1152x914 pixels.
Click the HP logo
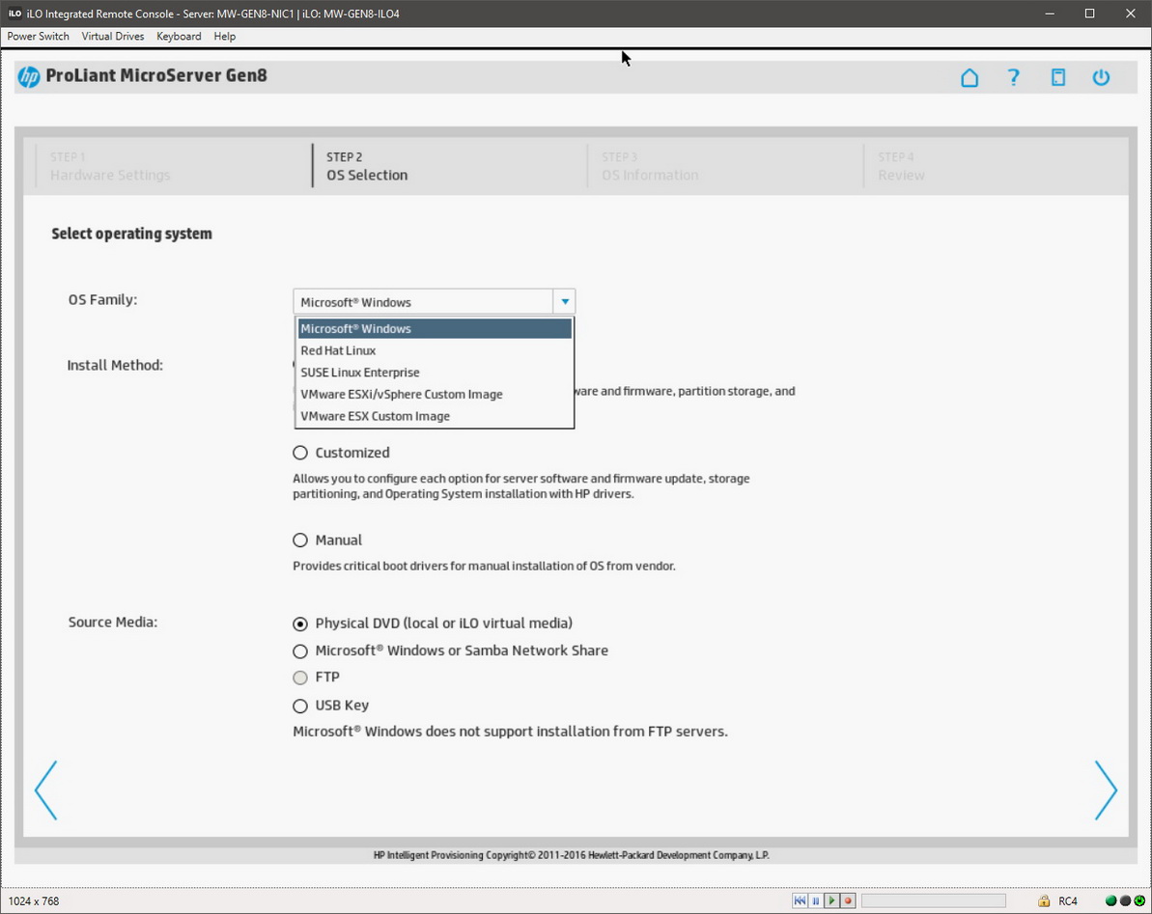click(29, 76)
